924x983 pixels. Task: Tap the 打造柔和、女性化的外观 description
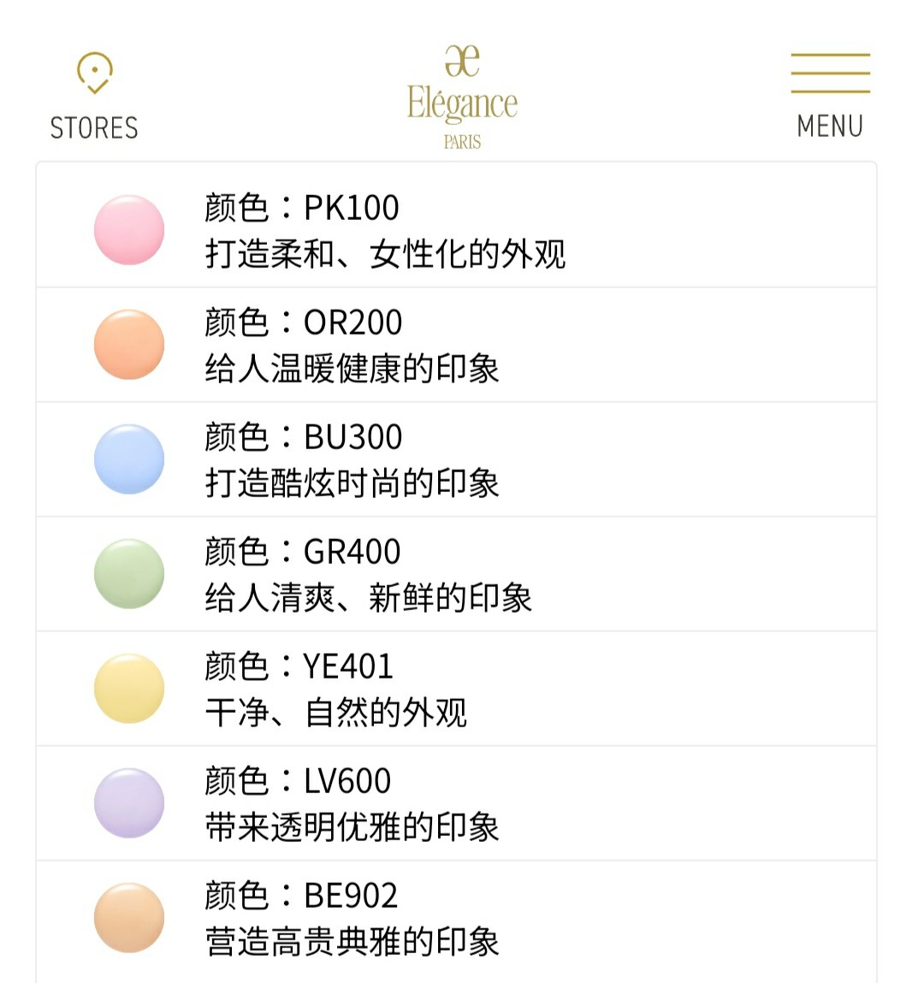pos(386,254)
